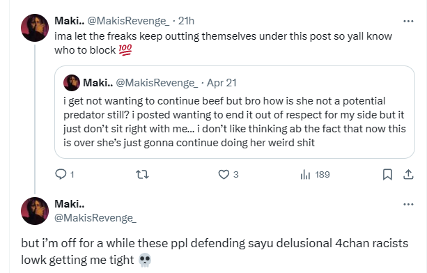Open the @MakisRevenge_ handle in top tweet

pos(128,21)
